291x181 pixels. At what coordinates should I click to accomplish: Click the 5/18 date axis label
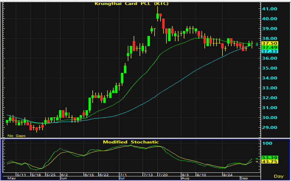click(x=36, y=175)
